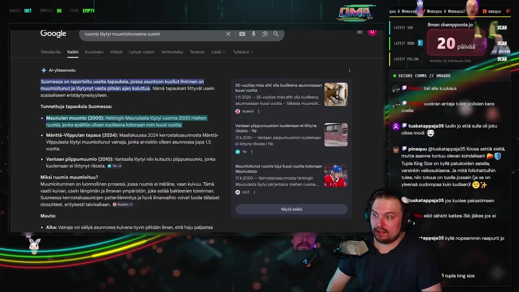This screenshot has width=519, height=292.
Task: Open three-dot menu next to Yle source
Action: [x=252, y=152]
